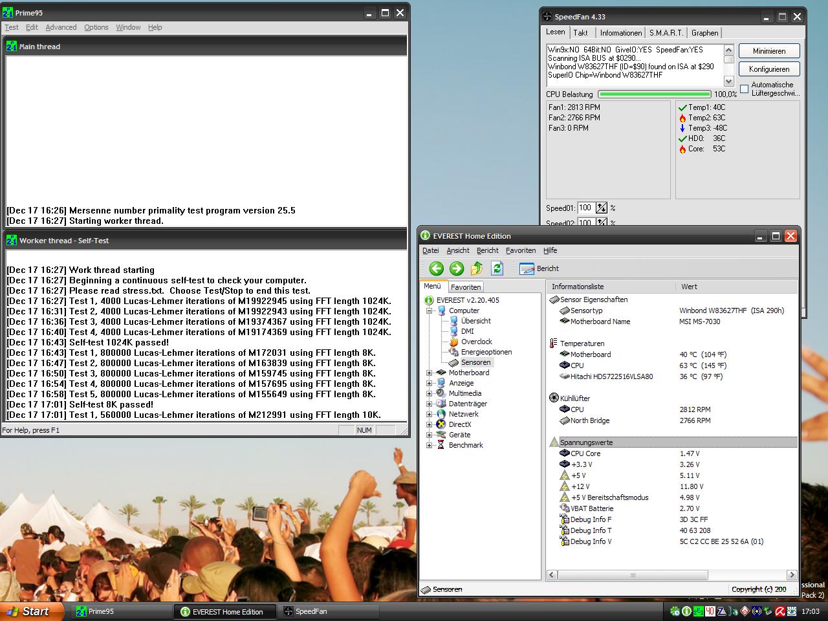
Task: Click Multimedia speaker icon in EVEREST
Action: tap(441, 393)
